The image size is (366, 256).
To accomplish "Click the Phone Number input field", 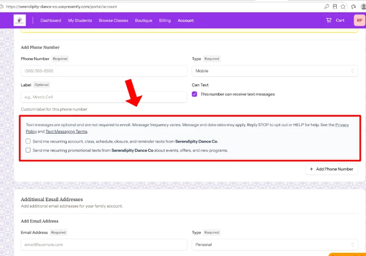I will tap(104, 71).
